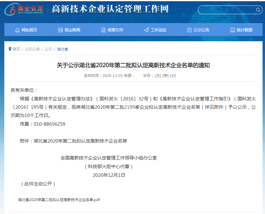Click the magnifier icon in the search box
The height and width of the screenshot is (214, 265).
(x=258, y=10)
